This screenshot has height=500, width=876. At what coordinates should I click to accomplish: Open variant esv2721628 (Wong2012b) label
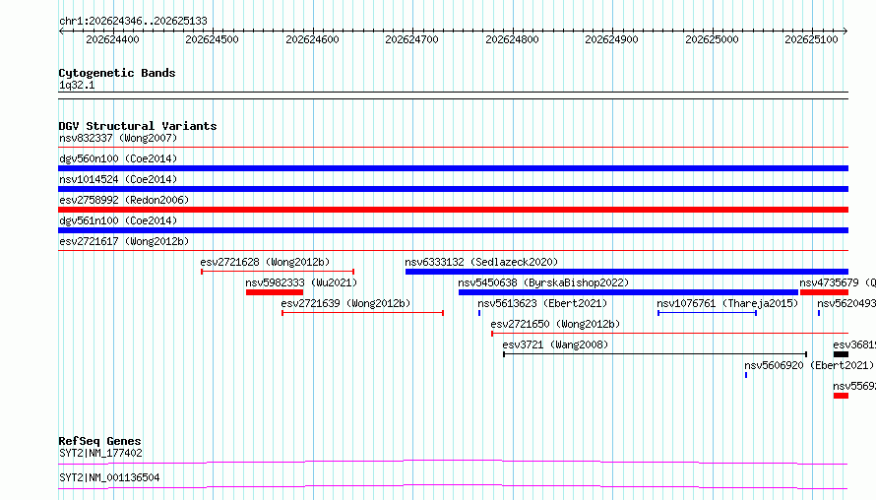coord(265,262)
